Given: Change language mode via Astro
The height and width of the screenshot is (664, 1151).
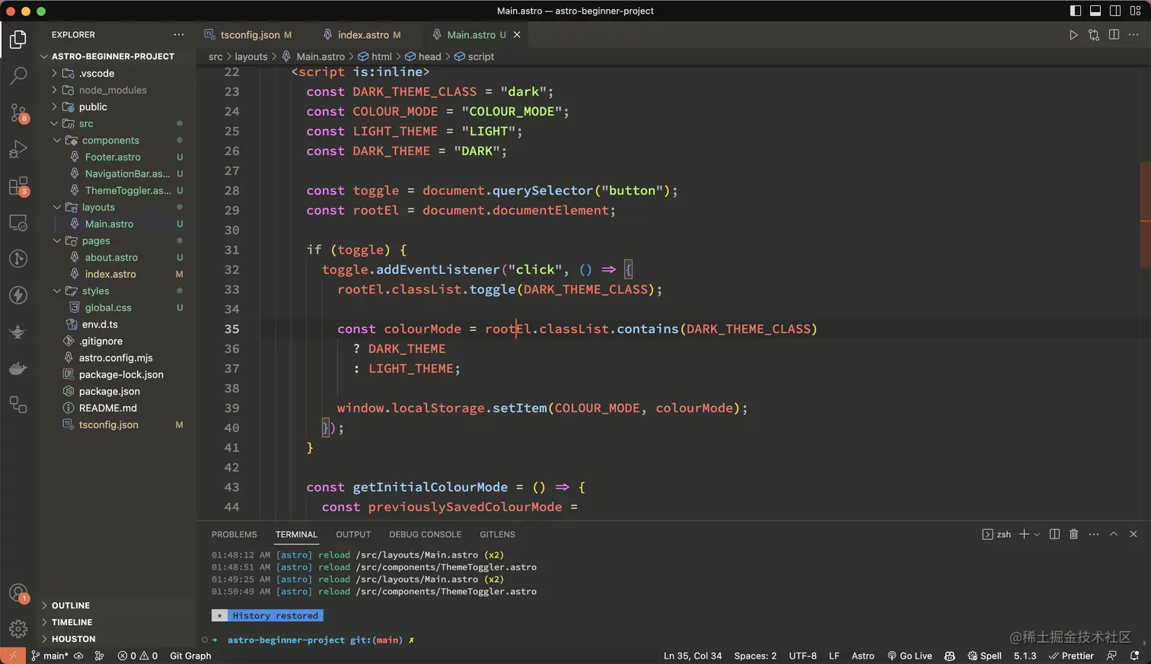Looking at the screenshot, I should click(x=862, y=656).
